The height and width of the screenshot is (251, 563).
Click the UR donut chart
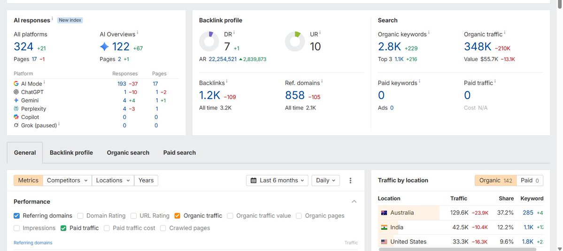pos(295,41)
